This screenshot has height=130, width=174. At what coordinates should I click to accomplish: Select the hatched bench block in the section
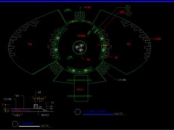pos(36,107)
